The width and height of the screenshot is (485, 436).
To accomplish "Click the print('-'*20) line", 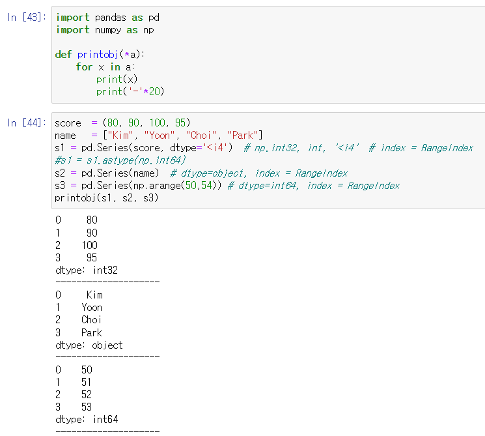I will (x=130, y=92).
